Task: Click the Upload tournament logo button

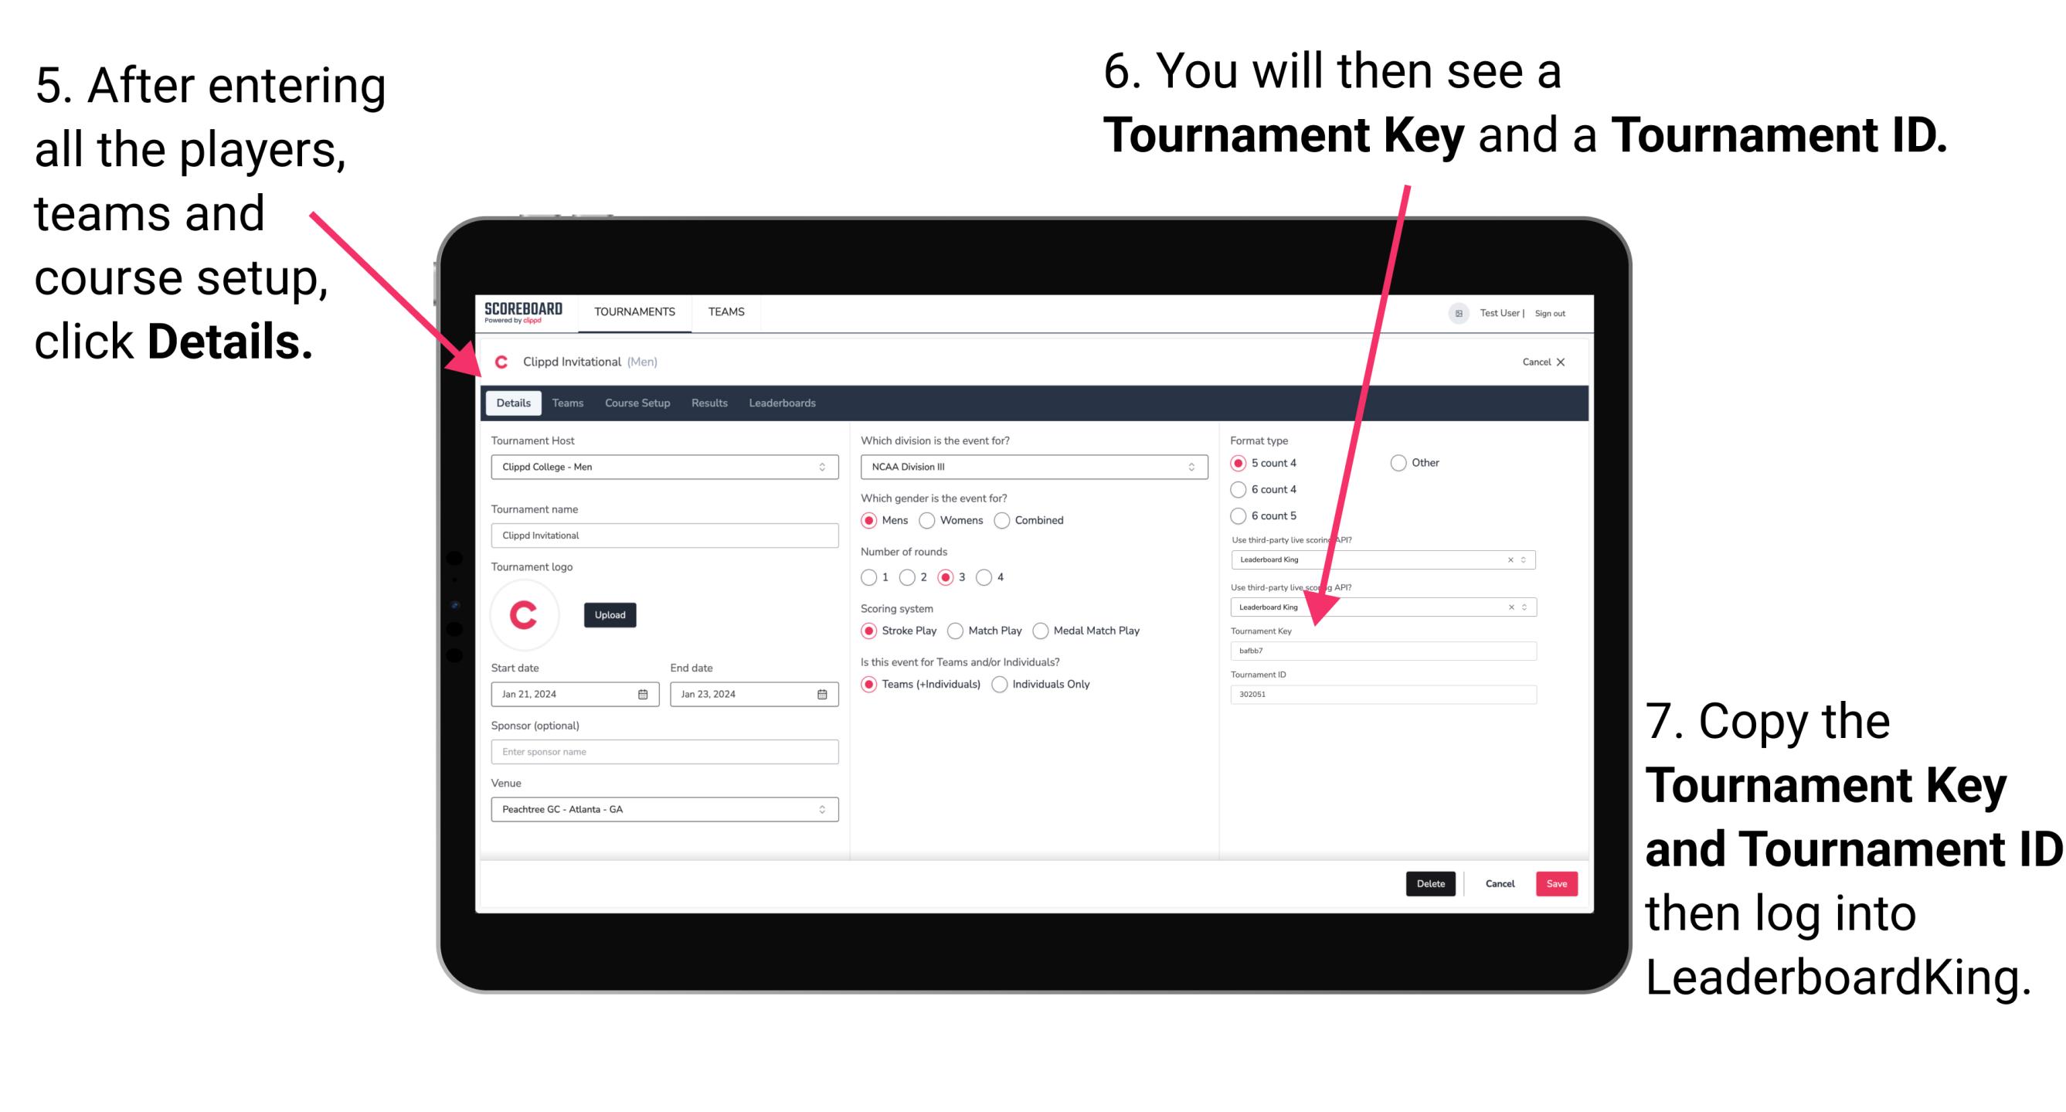Action: pyautogui.click(x=610, y=614)
